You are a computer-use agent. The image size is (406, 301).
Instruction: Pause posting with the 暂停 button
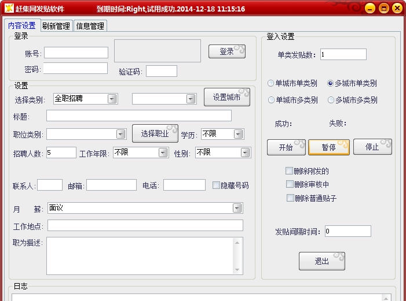[329, 147]
